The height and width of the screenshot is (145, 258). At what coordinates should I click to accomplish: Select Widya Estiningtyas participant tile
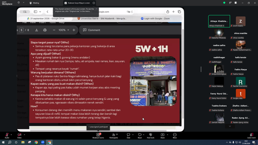(219, 70)
